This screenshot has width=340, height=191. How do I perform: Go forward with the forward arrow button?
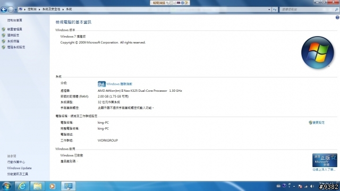click(x=11, y=10)
